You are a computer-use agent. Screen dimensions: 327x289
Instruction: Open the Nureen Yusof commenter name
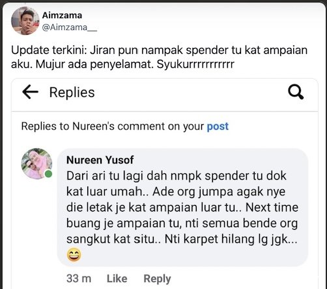(x=100, y=160)
